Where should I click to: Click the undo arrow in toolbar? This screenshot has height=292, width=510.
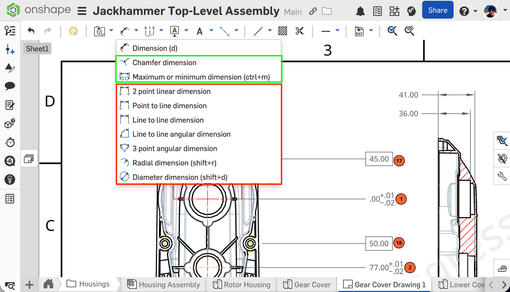tap(31, 31)
